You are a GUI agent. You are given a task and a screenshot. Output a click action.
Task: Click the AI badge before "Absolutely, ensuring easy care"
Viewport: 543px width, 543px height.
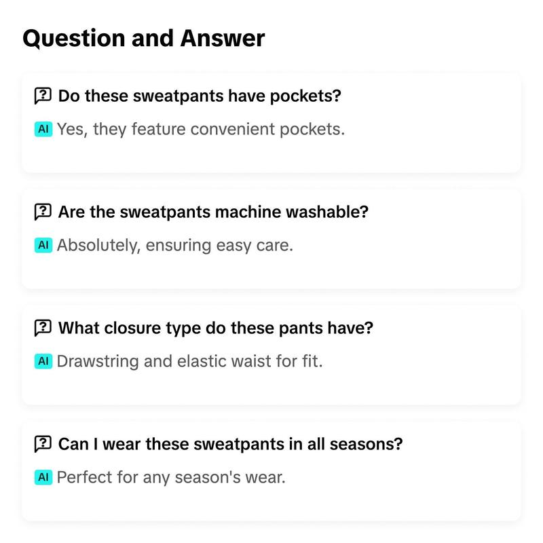click(43, 245)
